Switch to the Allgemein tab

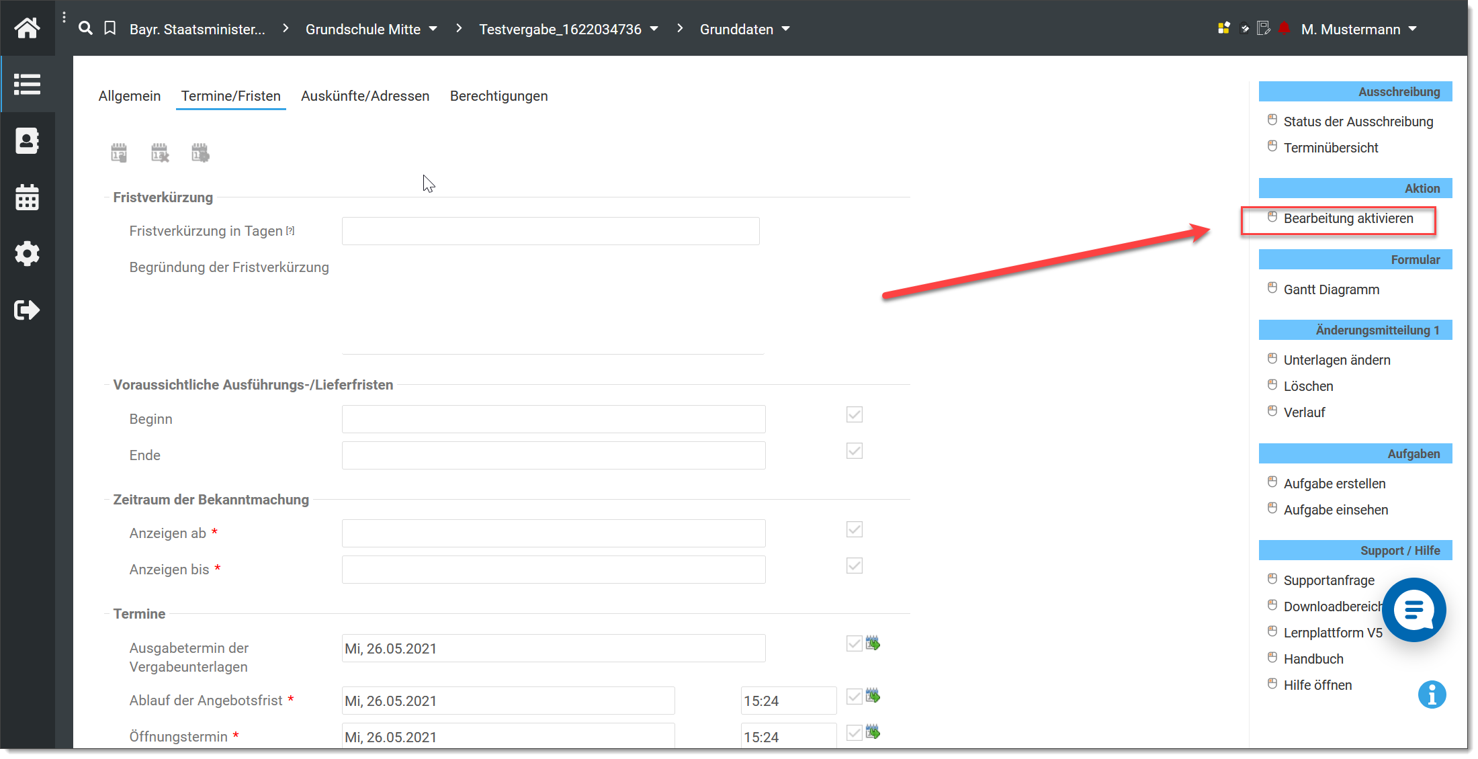[x=130, y=96]
